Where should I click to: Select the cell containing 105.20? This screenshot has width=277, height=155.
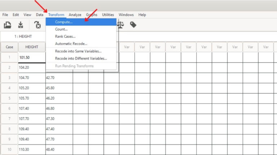coord(32,88)
